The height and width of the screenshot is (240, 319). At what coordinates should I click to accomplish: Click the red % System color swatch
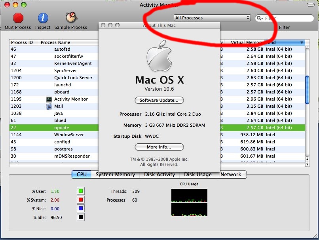81,200
